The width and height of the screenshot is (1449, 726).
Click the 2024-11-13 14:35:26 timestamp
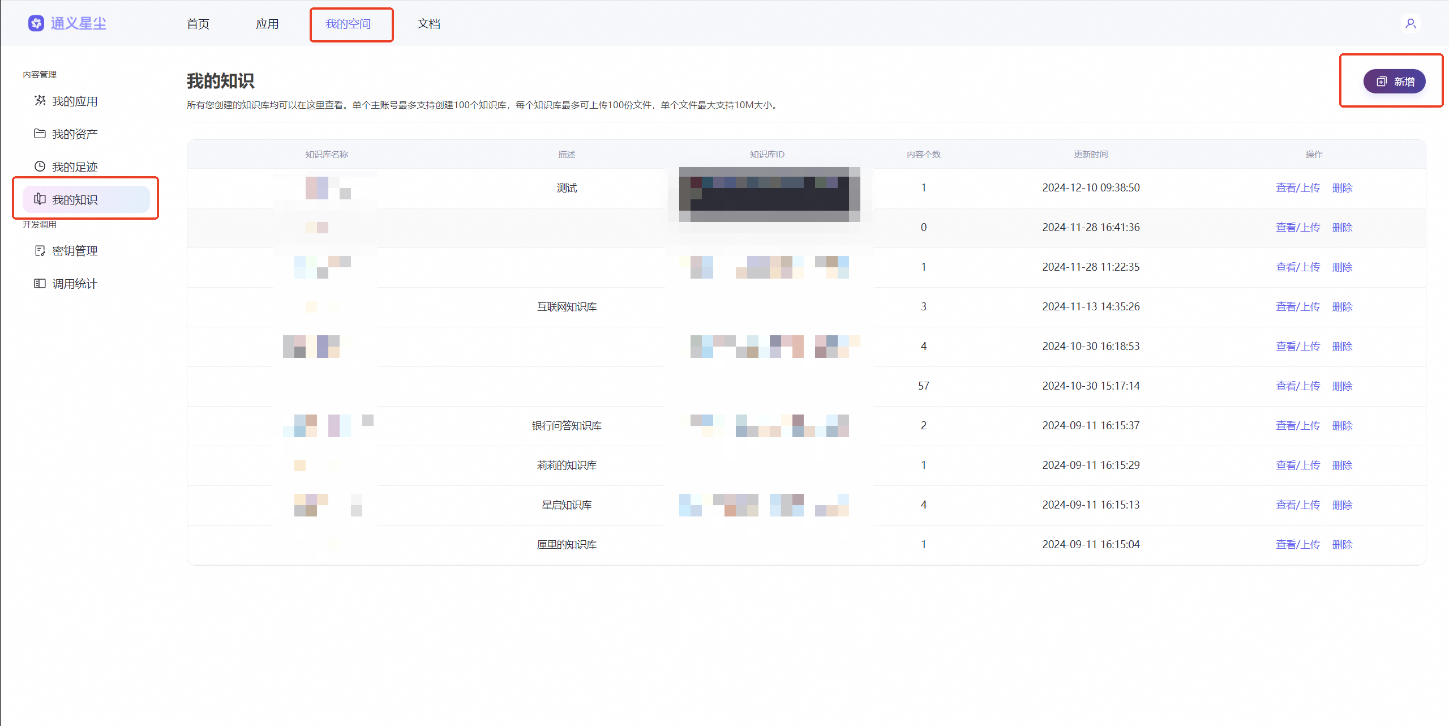tap(1091, 306)
